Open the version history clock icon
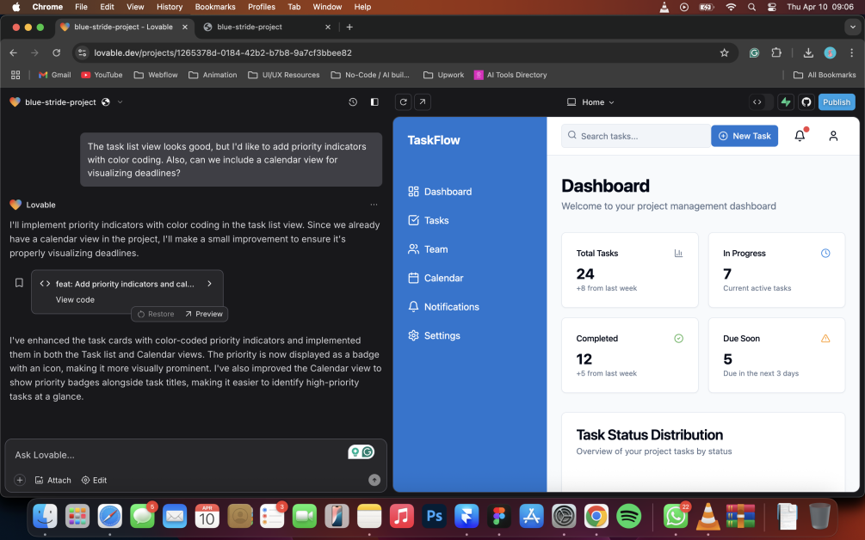The height and width of the screenshot is (540, 865). (x=353, y=102)
